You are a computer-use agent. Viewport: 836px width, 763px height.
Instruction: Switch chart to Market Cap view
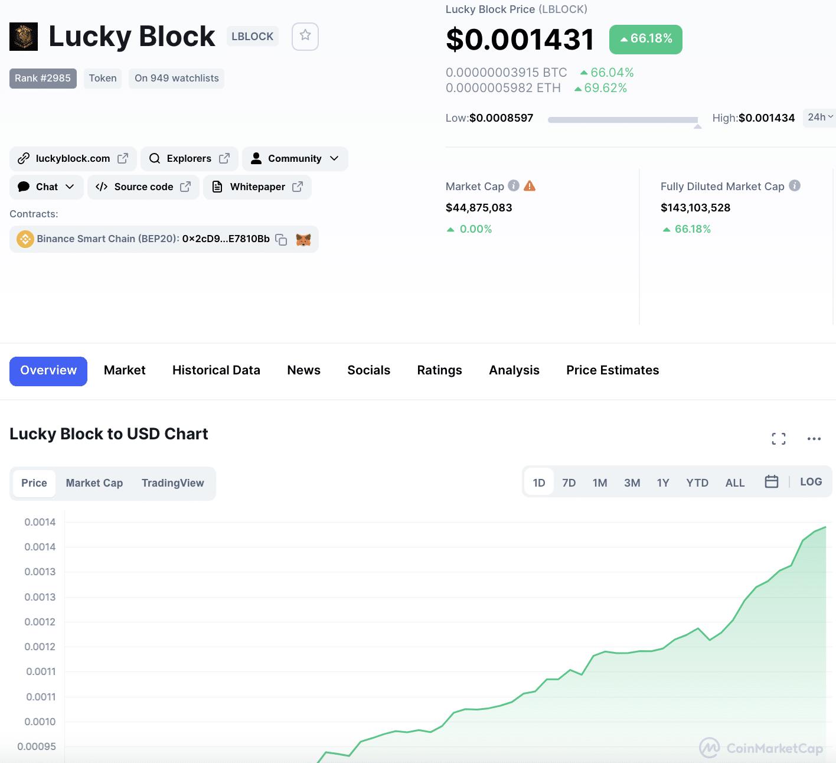(x=94, y=483)
